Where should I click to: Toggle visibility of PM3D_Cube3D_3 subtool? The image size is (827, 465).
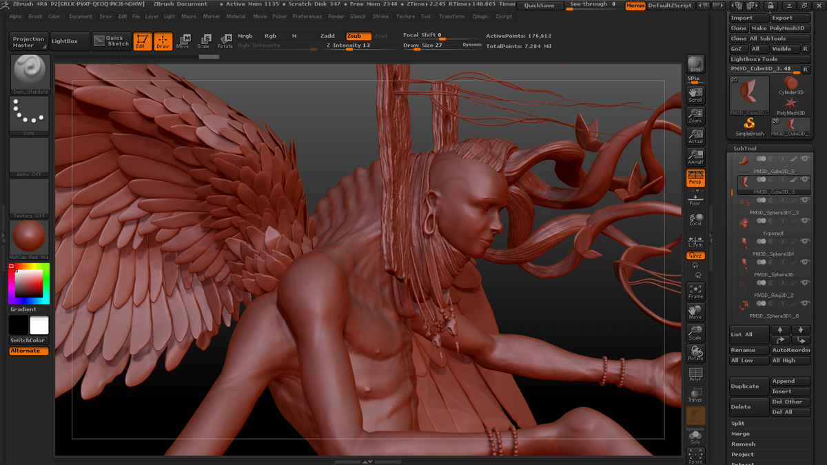click(x=805, y=180)
